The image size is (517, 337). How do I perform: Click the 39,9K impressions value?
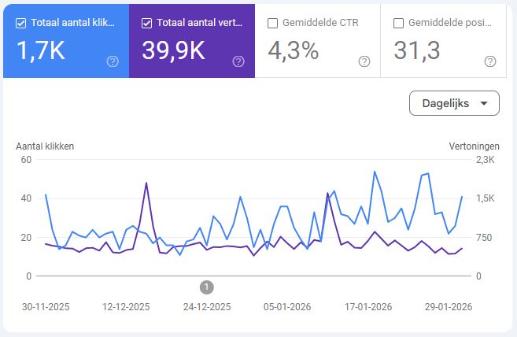pos(173,50)
